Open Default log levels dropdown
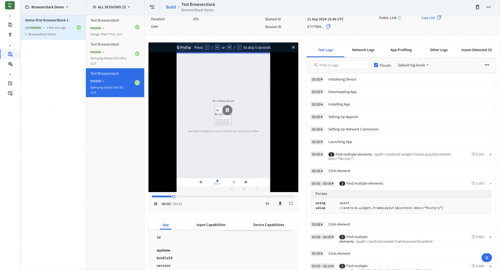This screenshot has width=500, height=270. click(413, 65)
